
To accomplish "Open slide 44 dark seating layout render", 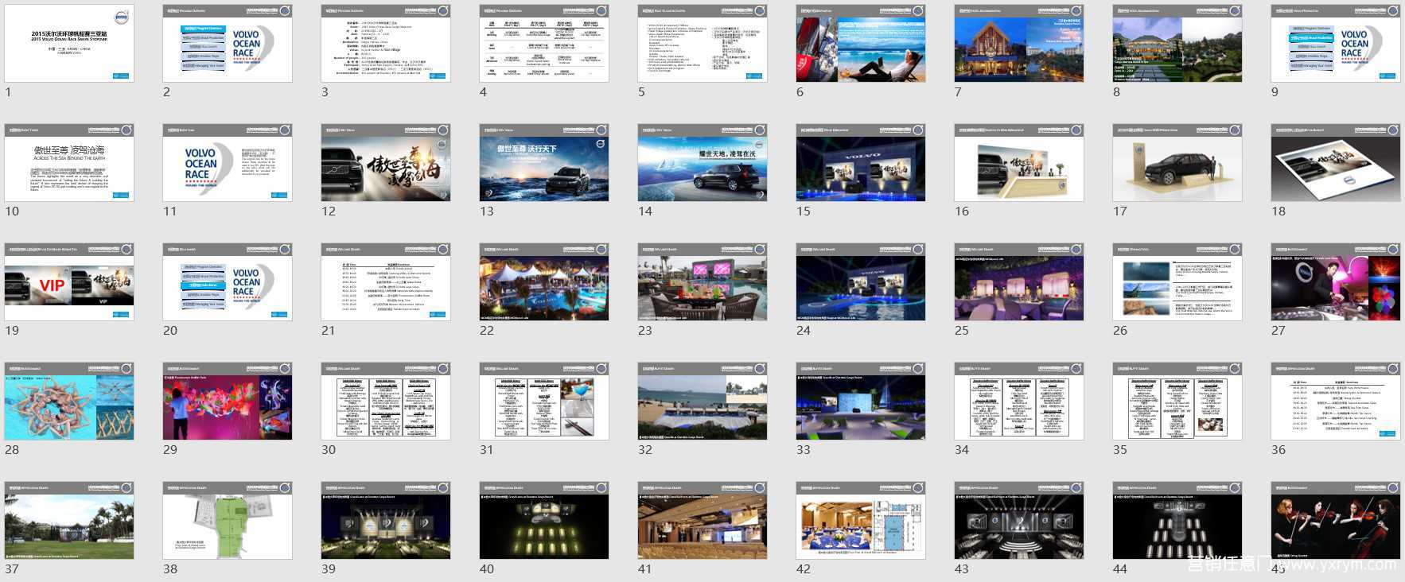I will [x=1177, y=520].
